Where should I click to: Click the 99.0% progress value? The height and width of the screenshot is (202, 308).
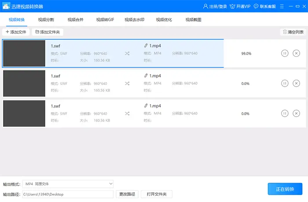coord(246,53)
